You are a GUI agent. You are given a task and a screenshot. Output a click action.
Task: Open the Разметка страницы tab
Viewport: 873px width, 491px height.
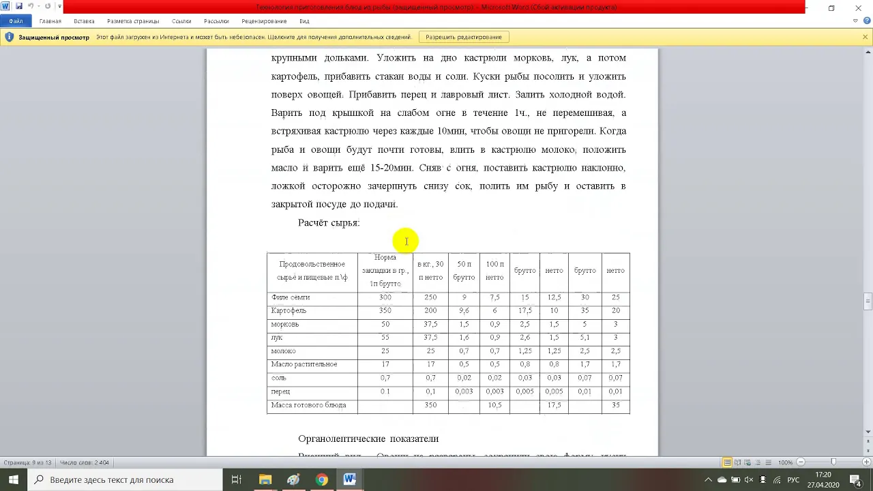[133, 21]
